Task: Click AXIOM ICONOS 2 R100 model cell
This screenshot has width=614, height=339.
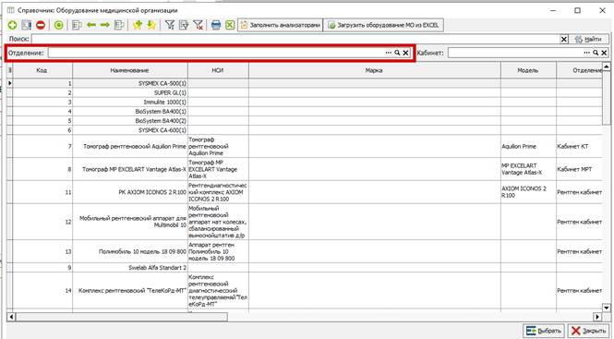Action: [x=528, y=192]
